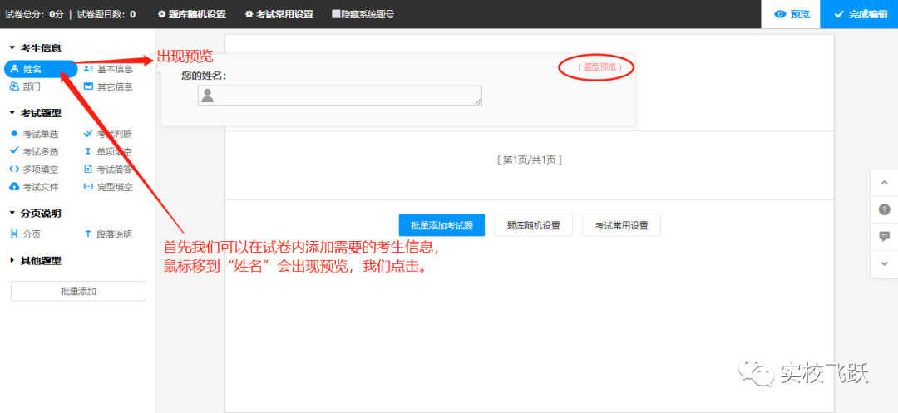Insert a 考试单选 single-choice question

click(34, 135)
